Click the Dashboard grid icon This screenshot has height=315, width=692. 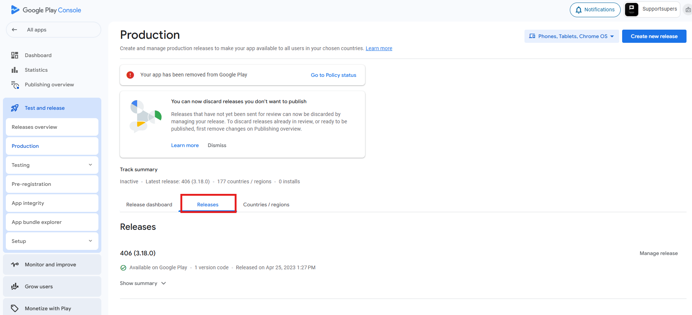point(15,55)
